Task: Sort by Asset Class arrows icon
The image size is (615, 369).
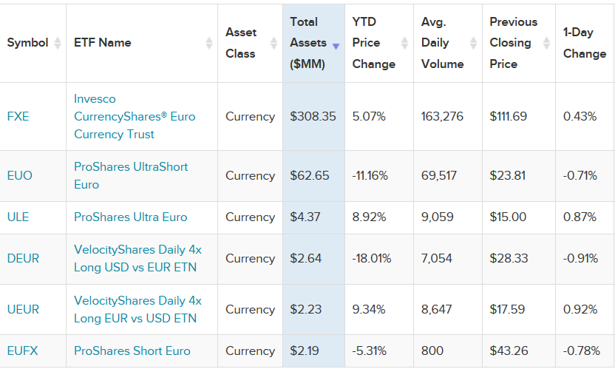Action: pyautogui.click(x=273, y=43)
